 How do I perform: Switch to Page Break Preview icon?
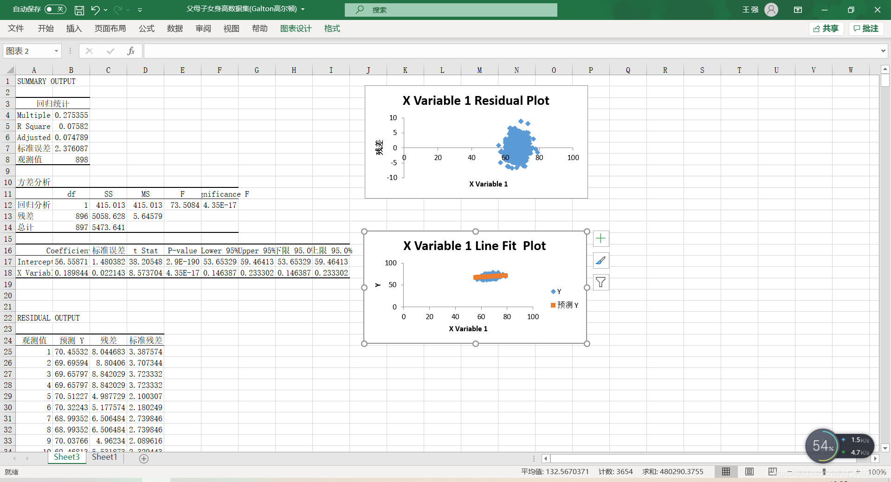coord(772,471)
